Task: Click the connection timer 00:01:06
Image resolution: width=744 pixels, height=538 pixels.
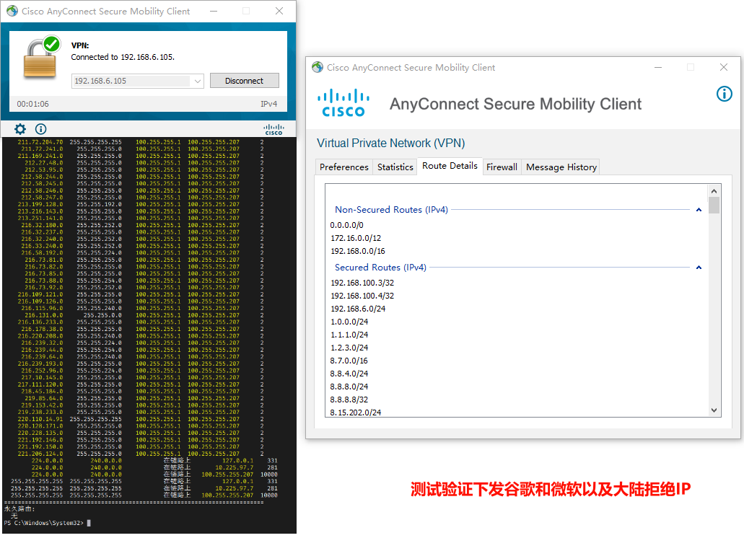Action: (x=32, y=104)
